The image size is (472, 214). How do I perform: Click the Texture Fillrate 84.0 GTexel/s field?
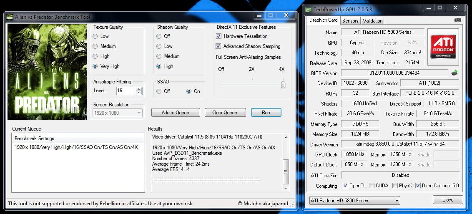438,113
